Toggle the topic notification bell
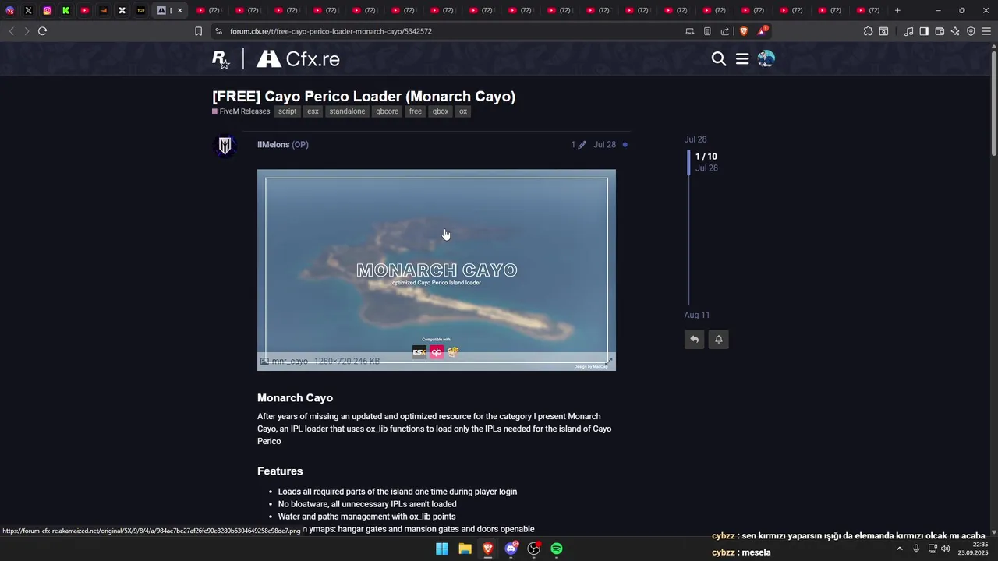Viewport: 998px width, 561px height. [719, 339]
